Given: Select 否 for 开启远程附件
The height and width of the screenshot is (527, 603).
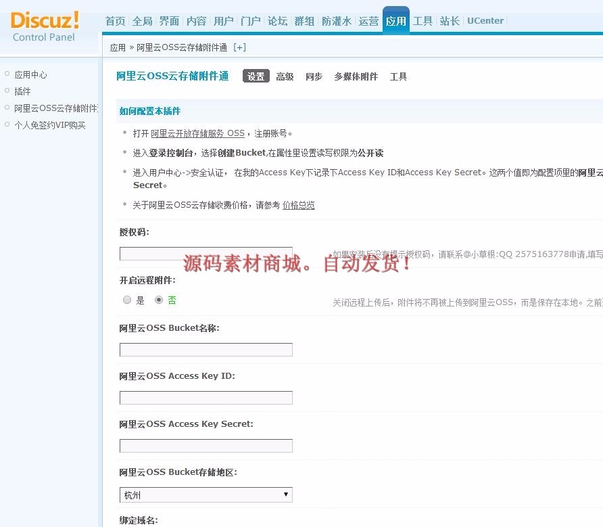Looking at the screenshot, I should 158,300.
